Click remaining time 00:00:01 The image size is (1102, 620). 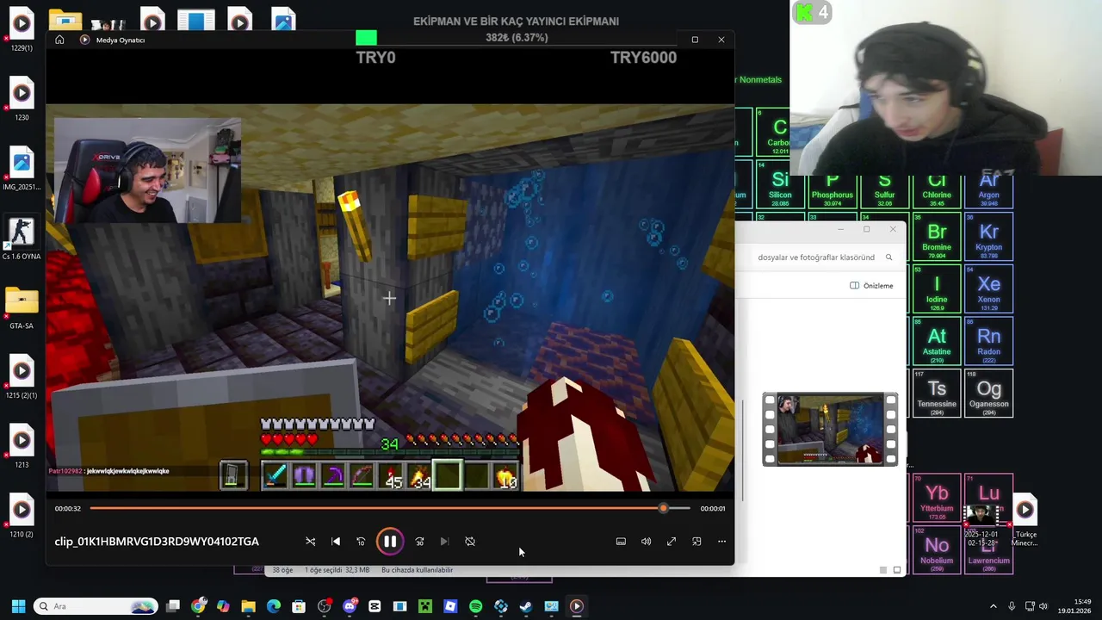click(x=713, y=509)
